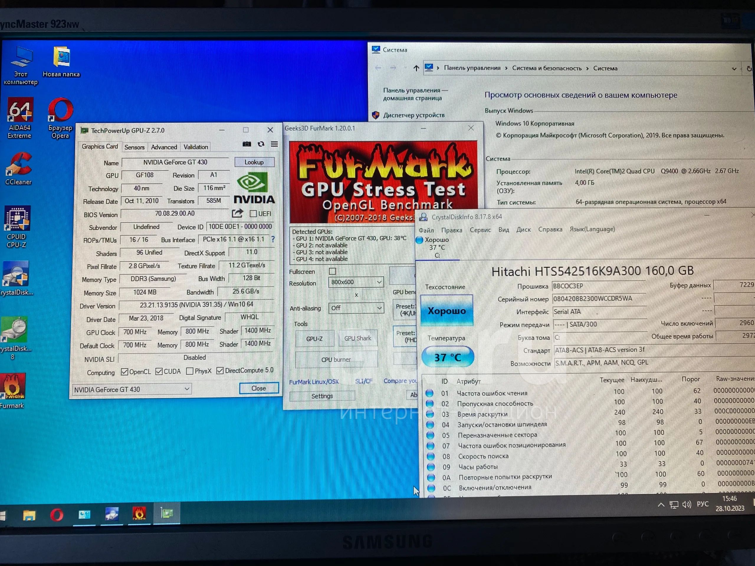
Task: Show hidden tray icons chevron
Action: point(661,505)
